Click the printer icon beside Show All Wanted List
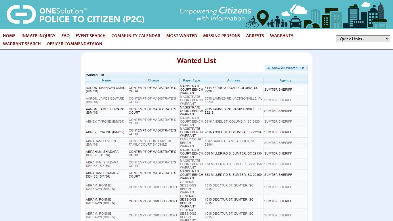The image size is (393, 221). click(269, 68)
